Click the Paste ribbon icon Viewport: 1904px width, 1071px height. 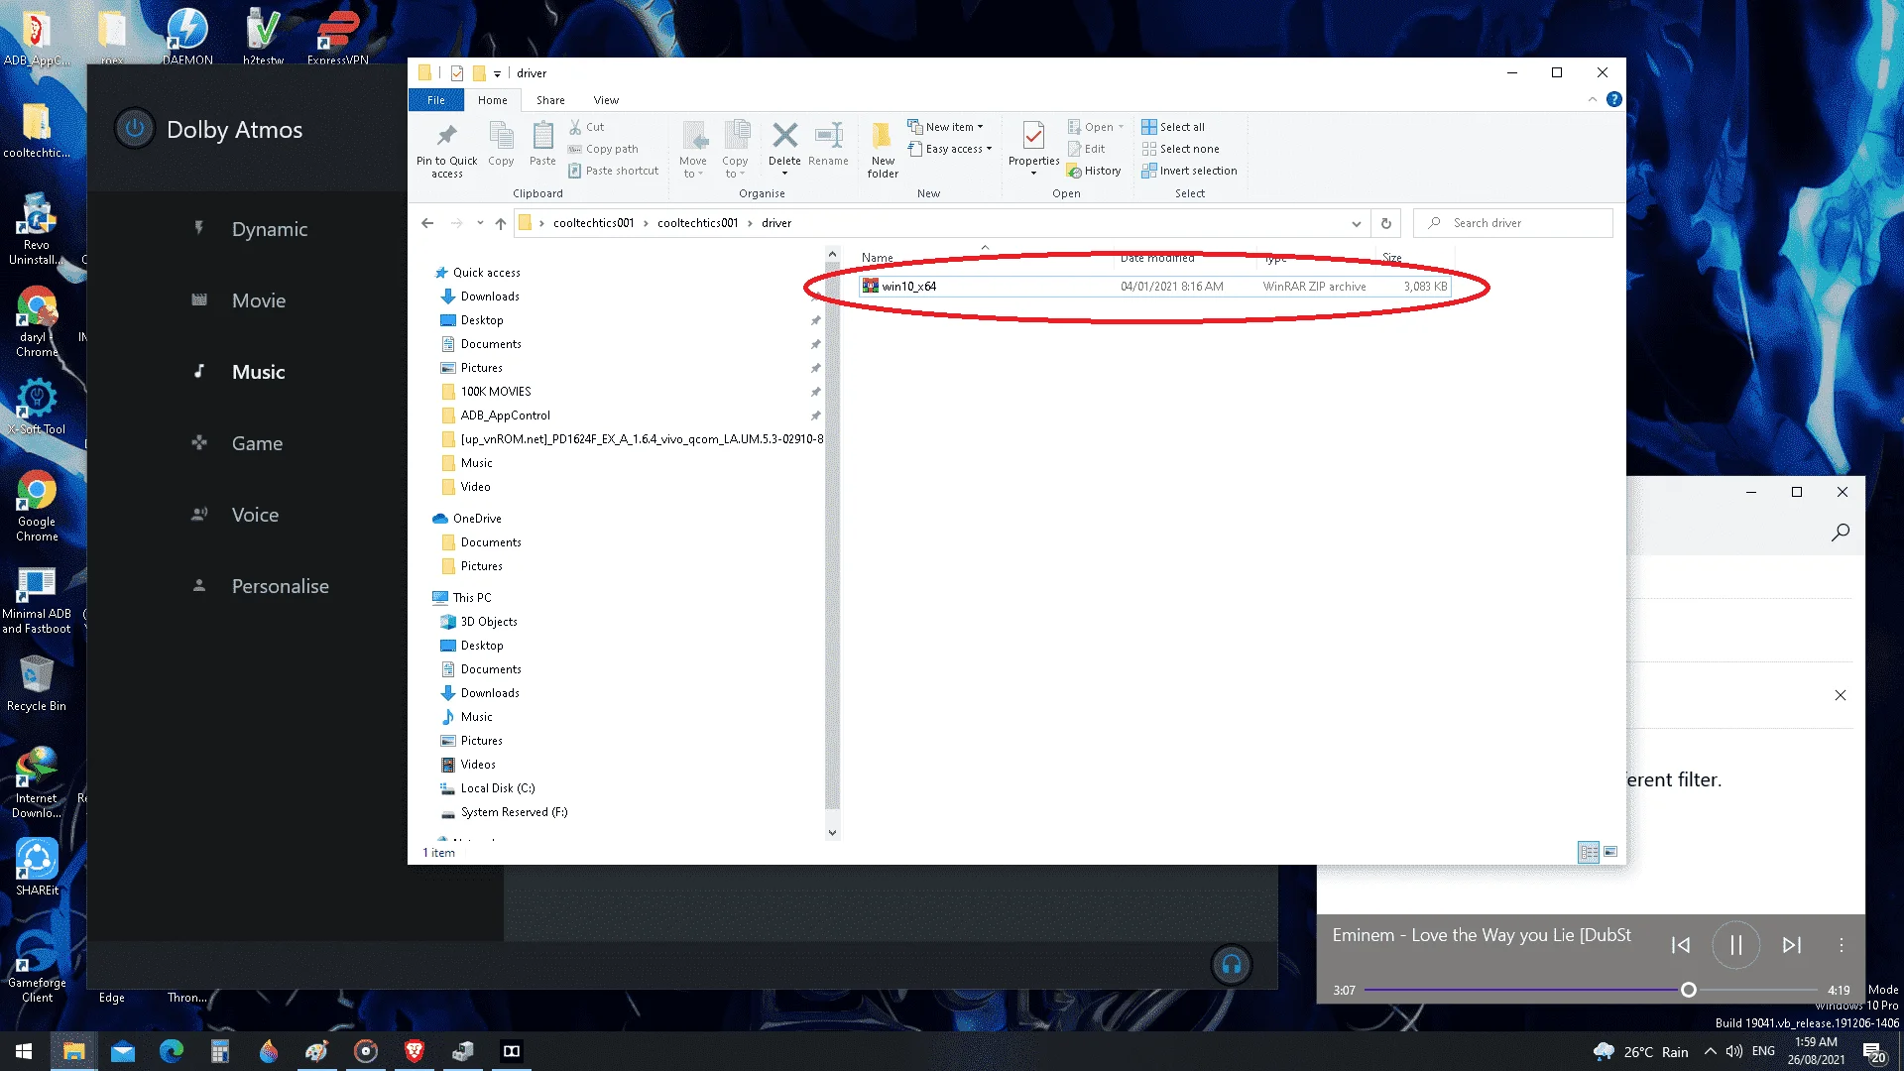tap(542, 145)
